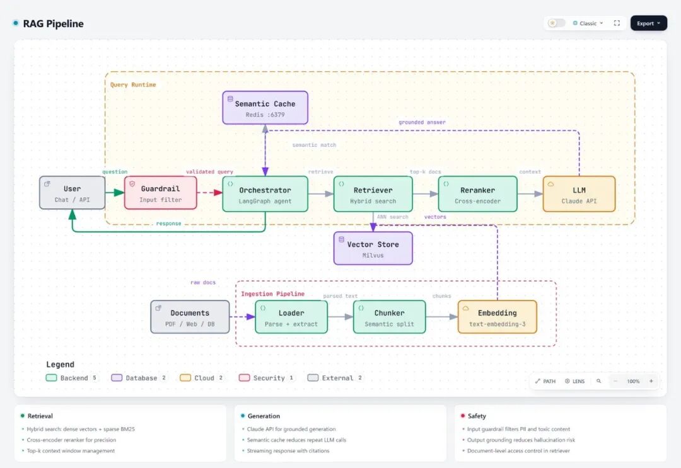Click the 'semantic match' edge label
This screenshot has width=681, height=468.
314,145
